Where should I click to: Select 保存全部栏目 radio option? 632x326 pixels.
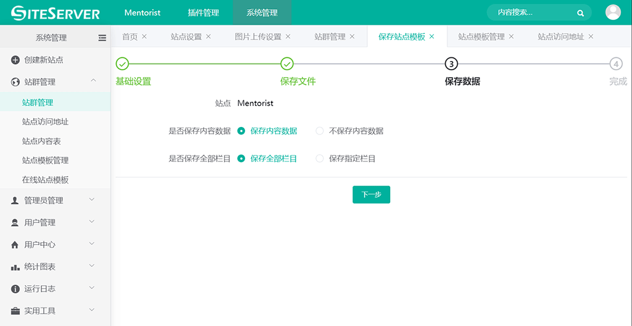(241, 158)
